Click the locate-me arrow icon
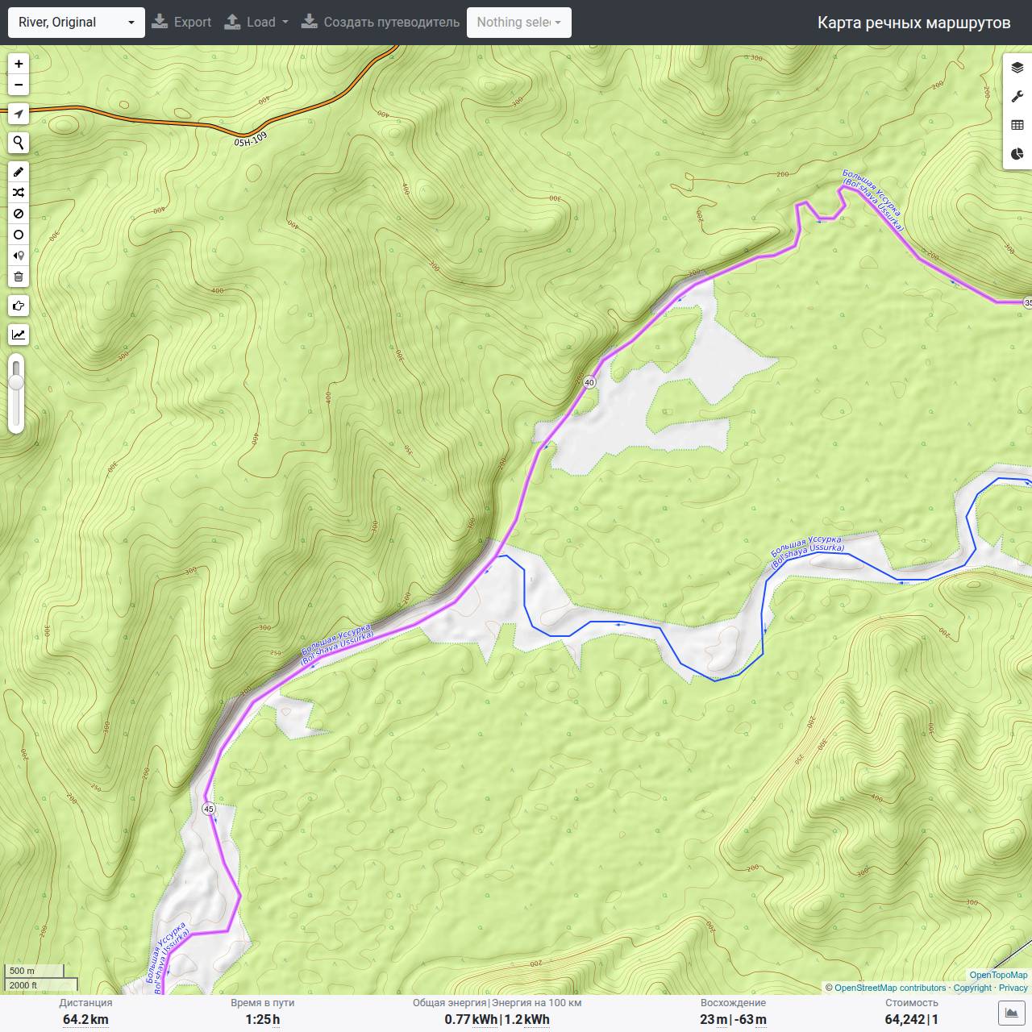The image size is (1032, 1032). pos(18,114)
